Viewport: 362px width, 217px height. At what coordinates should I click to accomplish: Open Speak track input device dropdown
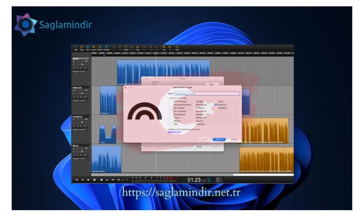81,72
